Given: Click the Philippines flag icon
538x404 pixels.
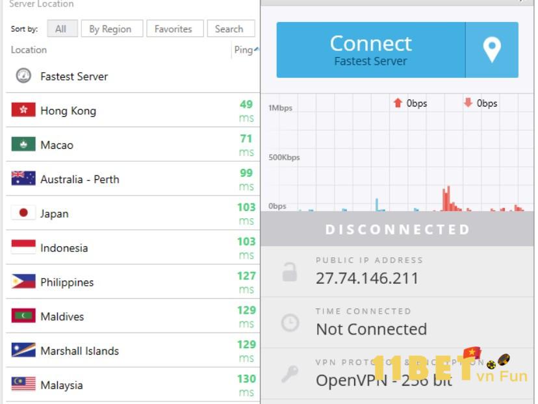Looking at the screenshot, I should [23, 281].
